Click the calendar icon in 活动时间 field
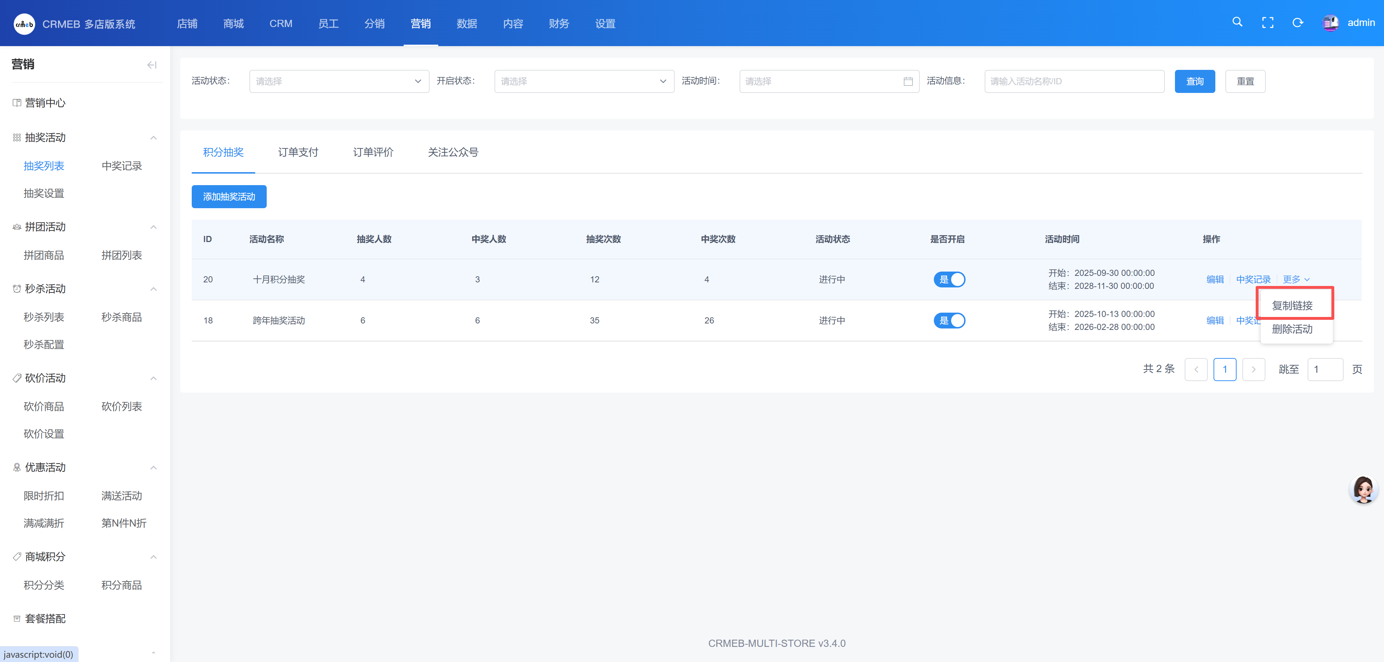 [908, 82]
